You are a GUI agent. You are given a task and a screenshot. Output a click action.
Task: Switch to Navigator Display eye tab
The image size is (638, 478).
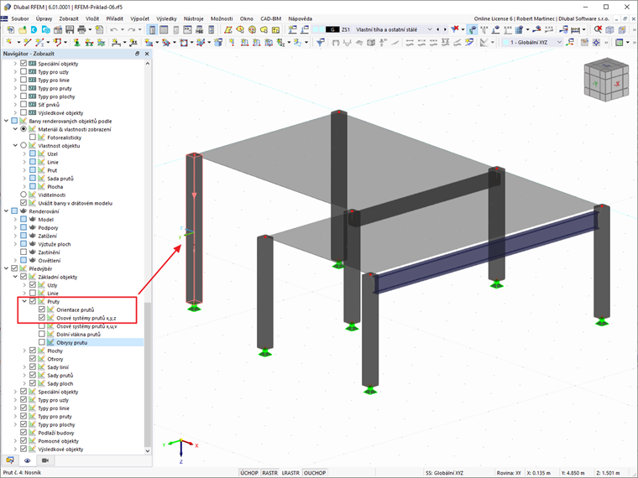point(27,460)
